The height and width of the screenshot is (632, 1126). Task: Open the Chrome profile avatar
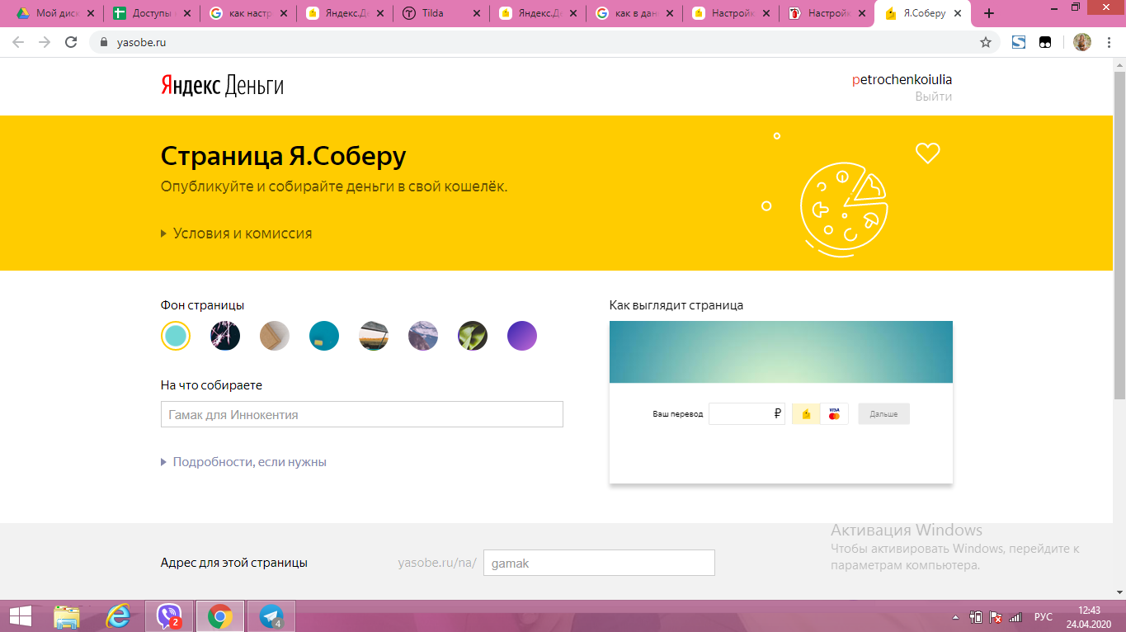click(x=1082, y=42)
